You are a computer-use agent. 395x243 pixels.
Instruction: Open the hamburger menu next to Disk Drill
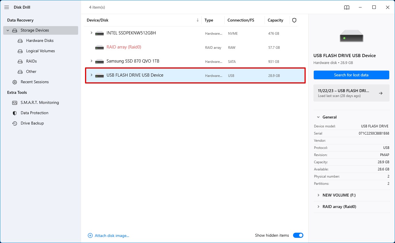click(7, 7)
